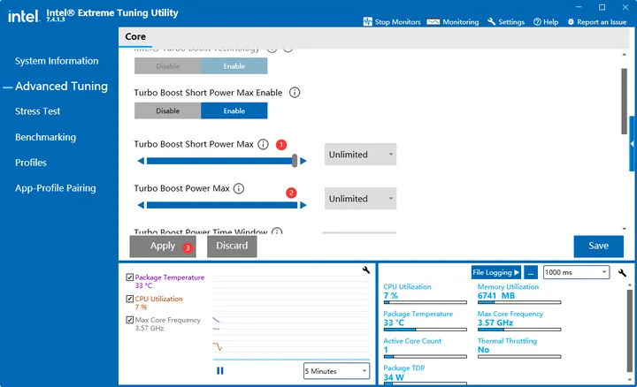
Task: Uncheck Max Core Frequency graph checkbox
Action: pos(129,320)
